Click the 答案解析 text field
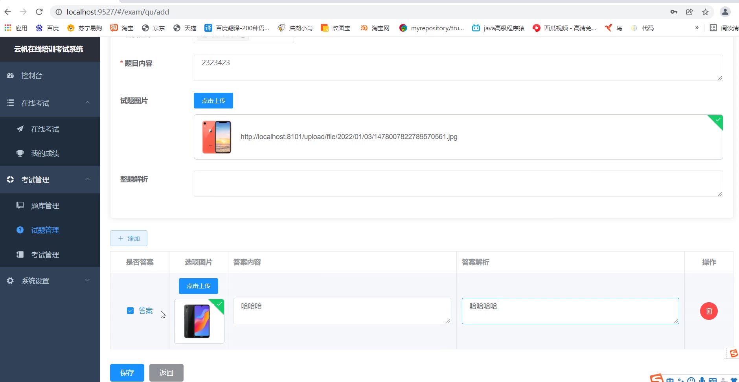Viewport: 739px width, 382px height. (x=570, y=311)
